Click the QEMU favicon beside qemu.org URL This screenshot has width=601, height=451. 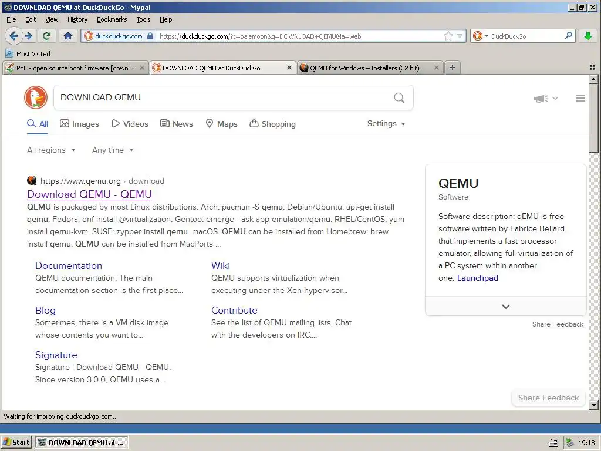tap(32, 180)
